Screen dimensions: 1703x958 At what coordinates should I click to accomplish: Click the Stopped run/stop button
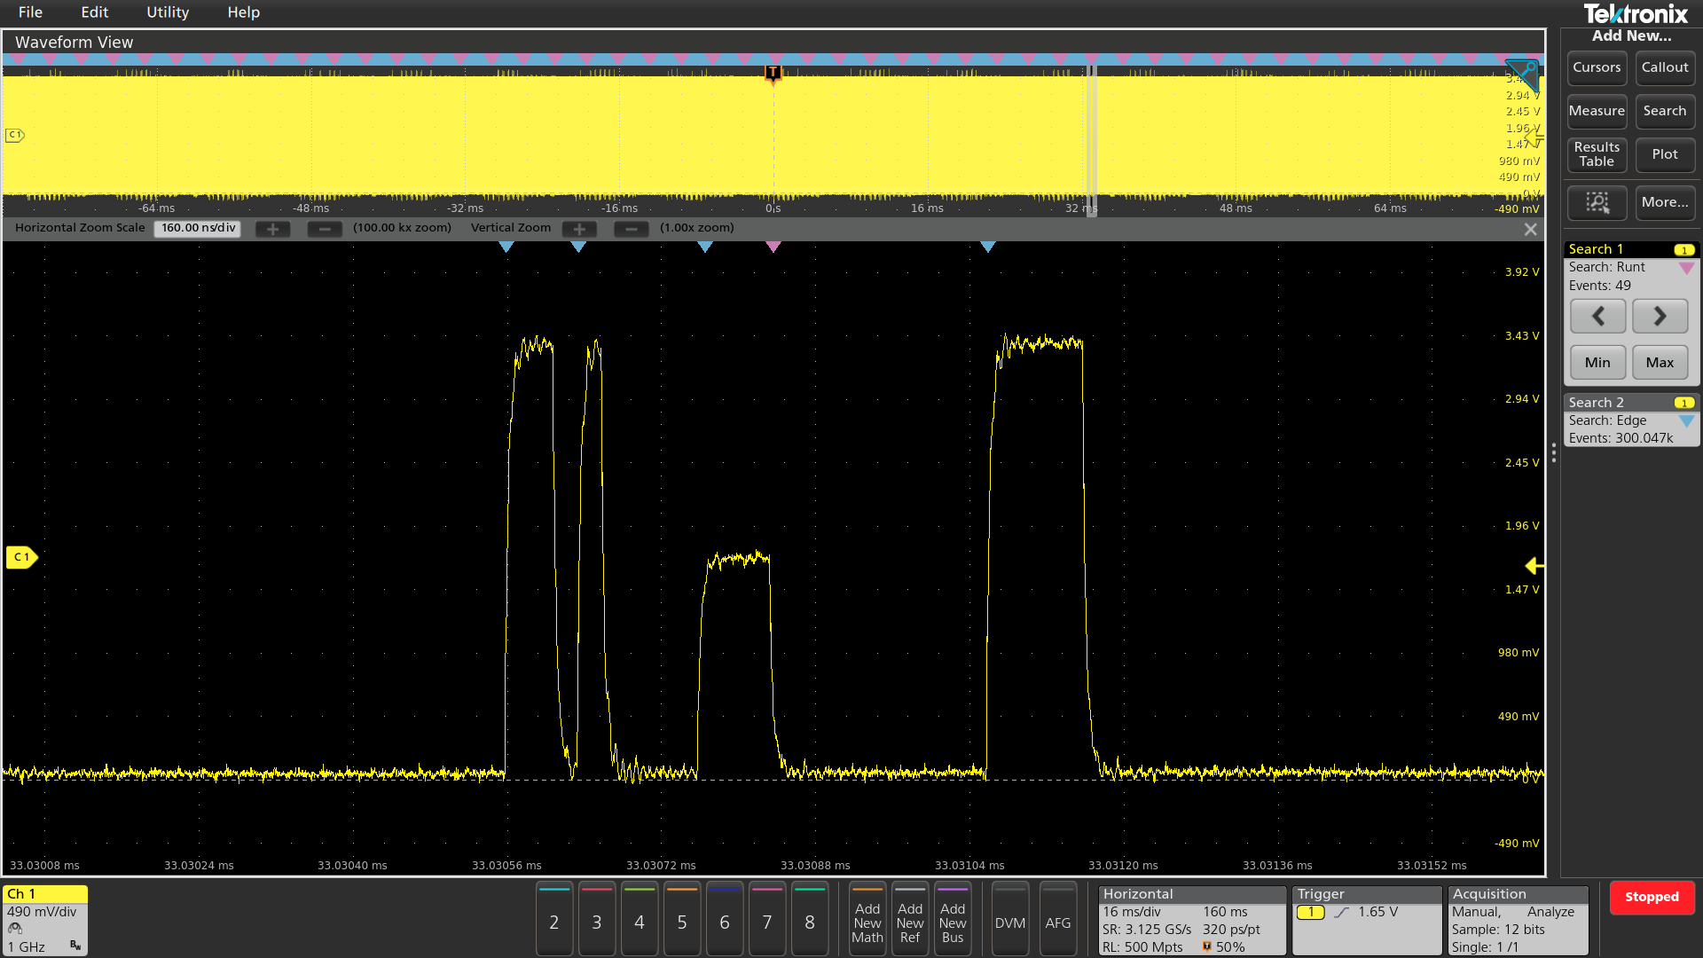click(x=1652, y=897)
